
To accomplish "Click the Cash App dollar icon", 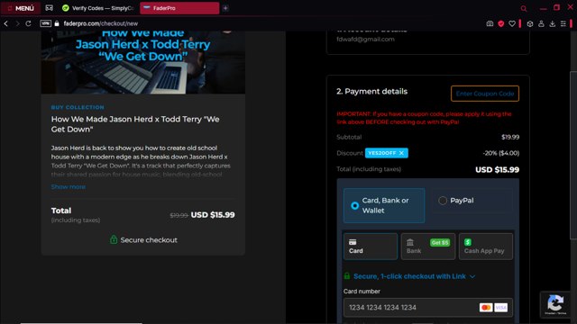I will point(468,242).
